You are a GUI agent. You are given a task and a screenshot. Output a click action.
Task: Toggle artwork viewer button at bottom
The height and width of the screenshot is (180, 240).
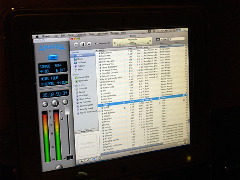(100, 158)
